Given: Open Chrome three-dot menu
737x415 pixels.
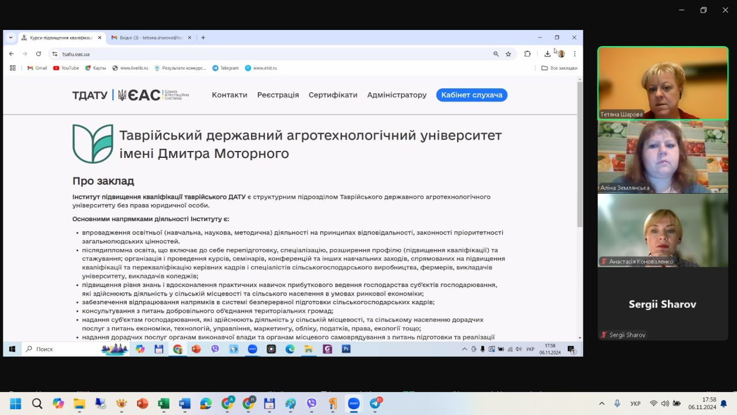Looking at the screenshot, I should coord(575,54).
